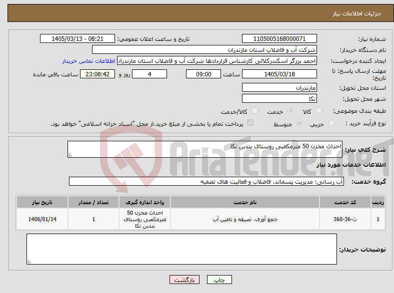
Task: Click the request creator name field
Action: point(217,61)
